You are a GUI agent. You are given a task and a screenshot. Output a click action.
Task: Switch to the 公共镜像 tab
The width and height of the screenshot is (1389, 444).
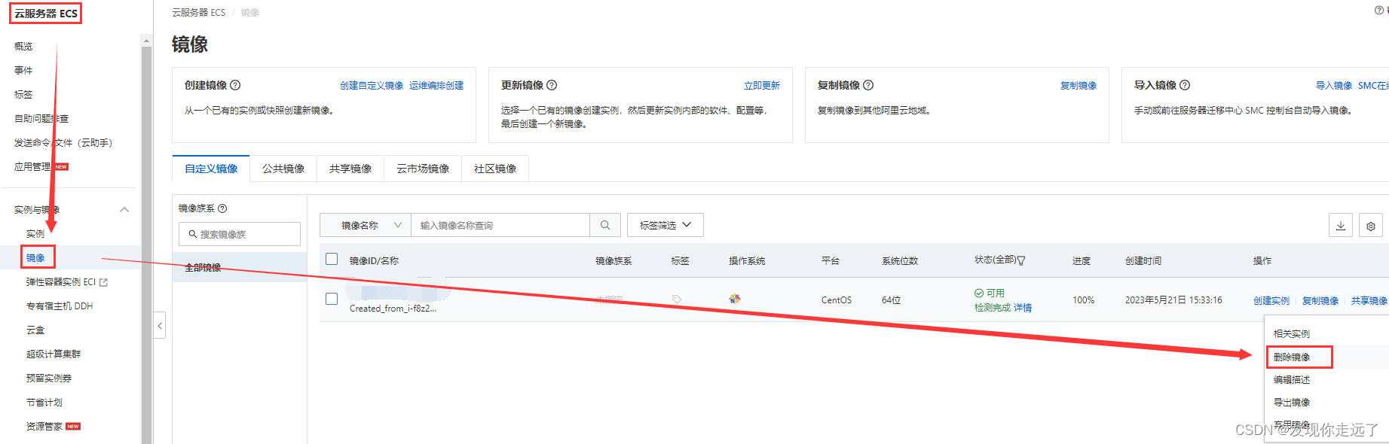[x=283, y=169]
